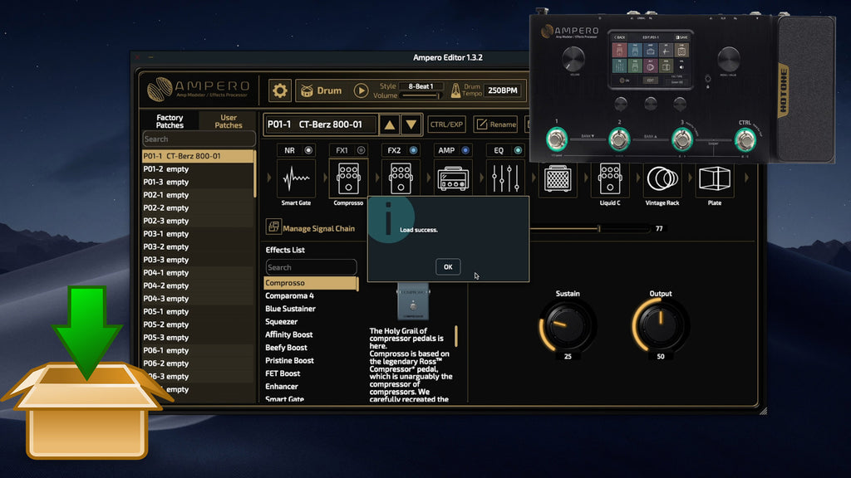The width and height of the screenshot is (851, 478).
Task: Toggle the AMP module on/off indicator
Action: point(465,150)
